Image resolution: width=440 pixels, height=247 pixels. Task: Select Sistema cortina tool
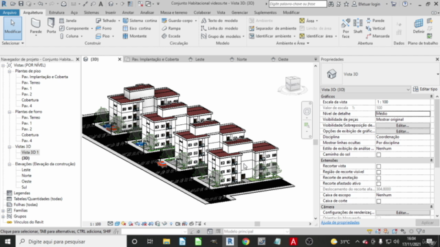click(x=140, y=21)
